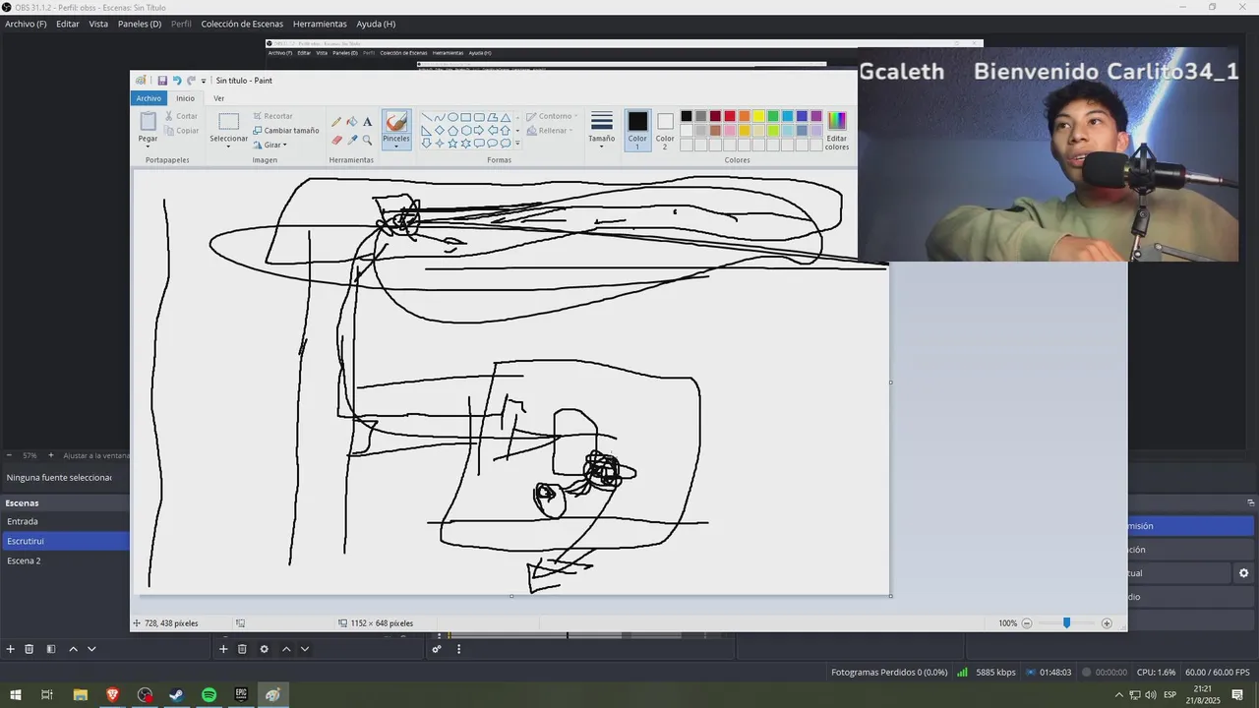Viewport: 1259px width, 708px height.
Task: Open the Editar menu in OBS
Action: tap(68, 24)
